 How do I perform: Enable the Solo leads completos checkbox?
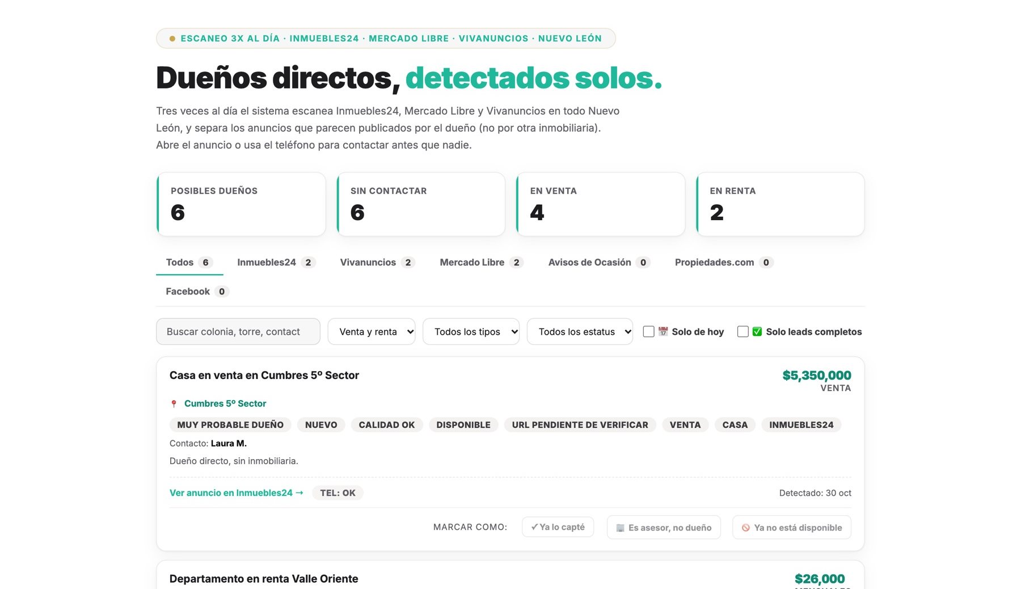[x=742, y=332]
